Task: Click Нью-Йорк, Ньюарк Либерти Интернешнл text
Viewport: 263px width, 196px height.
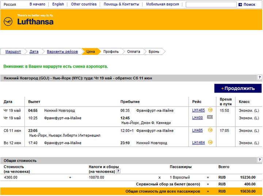Action: click(65, 135)
